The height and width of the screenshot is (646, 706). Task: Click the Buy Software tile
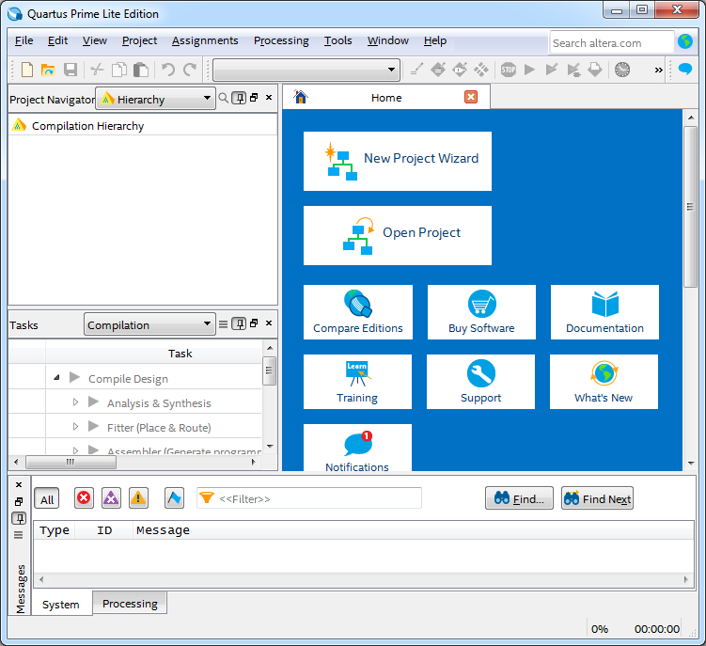[481, 312]
